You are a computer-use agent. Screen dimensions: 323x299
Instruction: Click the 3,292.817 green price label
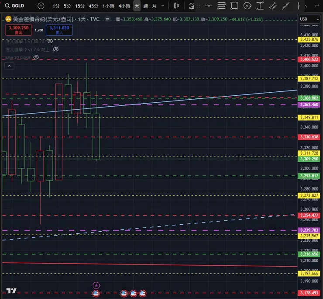pyautogui.click(x=309, y=176)
